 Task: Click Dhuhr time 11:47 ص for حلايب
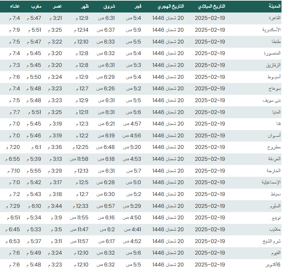tap(79, 230)
